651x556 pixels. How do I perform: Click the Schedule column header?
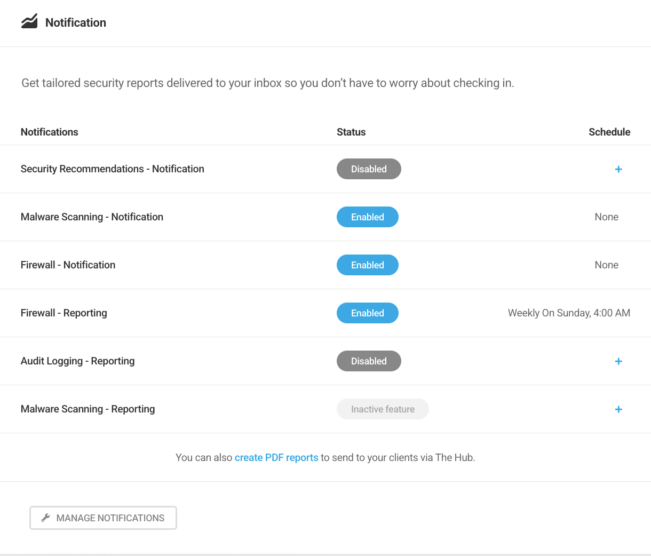pyautogui.click(x=609, y=132)
